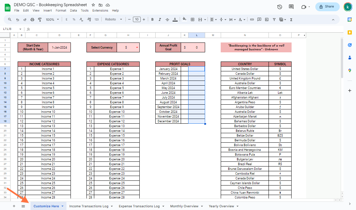The width and height of the screenshot is (356, 210).
Task: Activate the paint format roller
Action: (x=40, y=20)
